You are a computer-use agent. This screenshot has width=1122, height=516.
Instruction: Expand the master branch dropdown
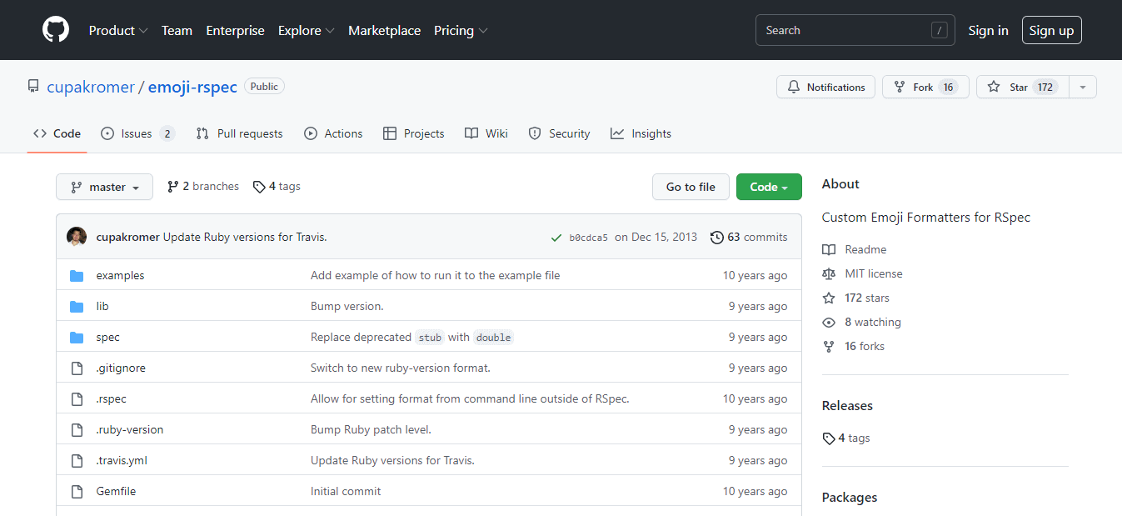click(104, 187)
